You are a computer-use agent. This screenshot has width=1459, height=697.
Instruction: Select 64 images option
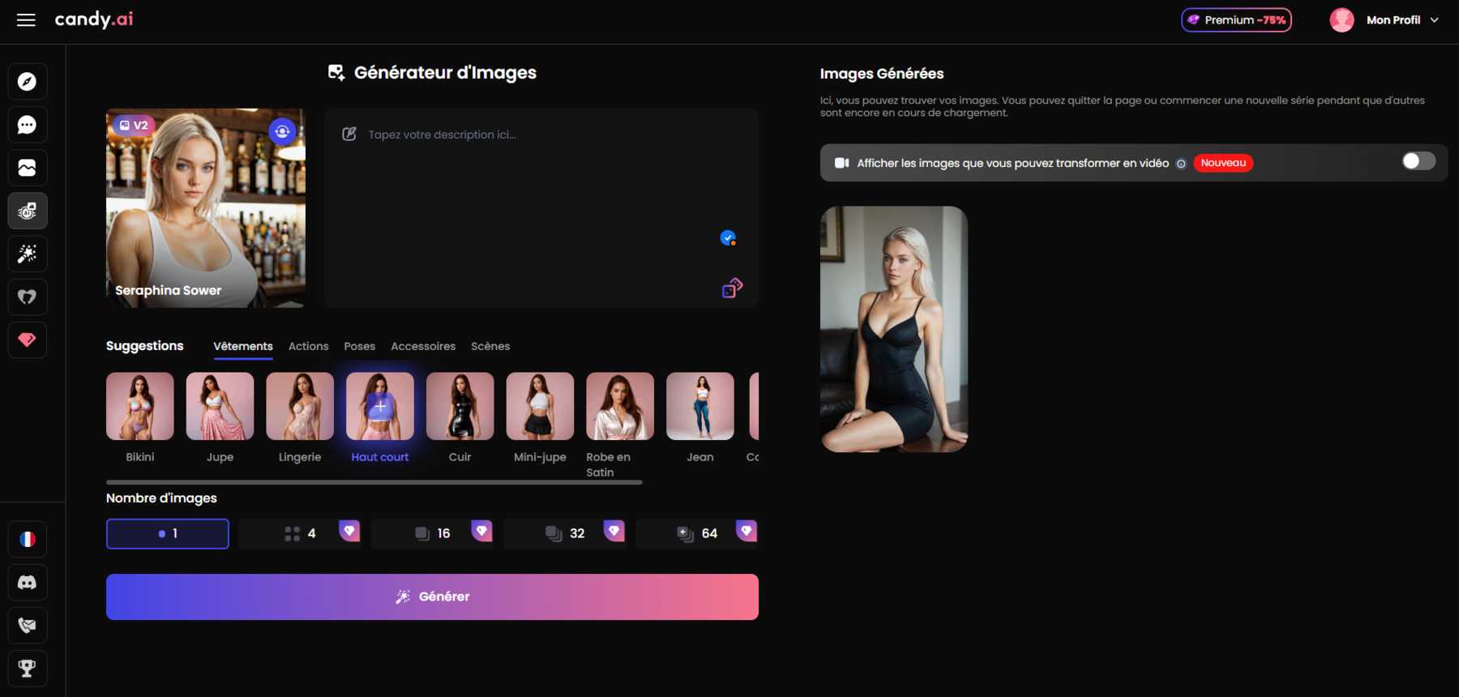point(697,533)
